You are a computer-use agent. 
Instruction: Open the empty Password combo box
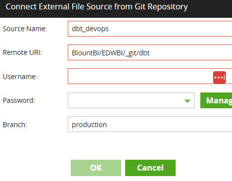point(131,100)
